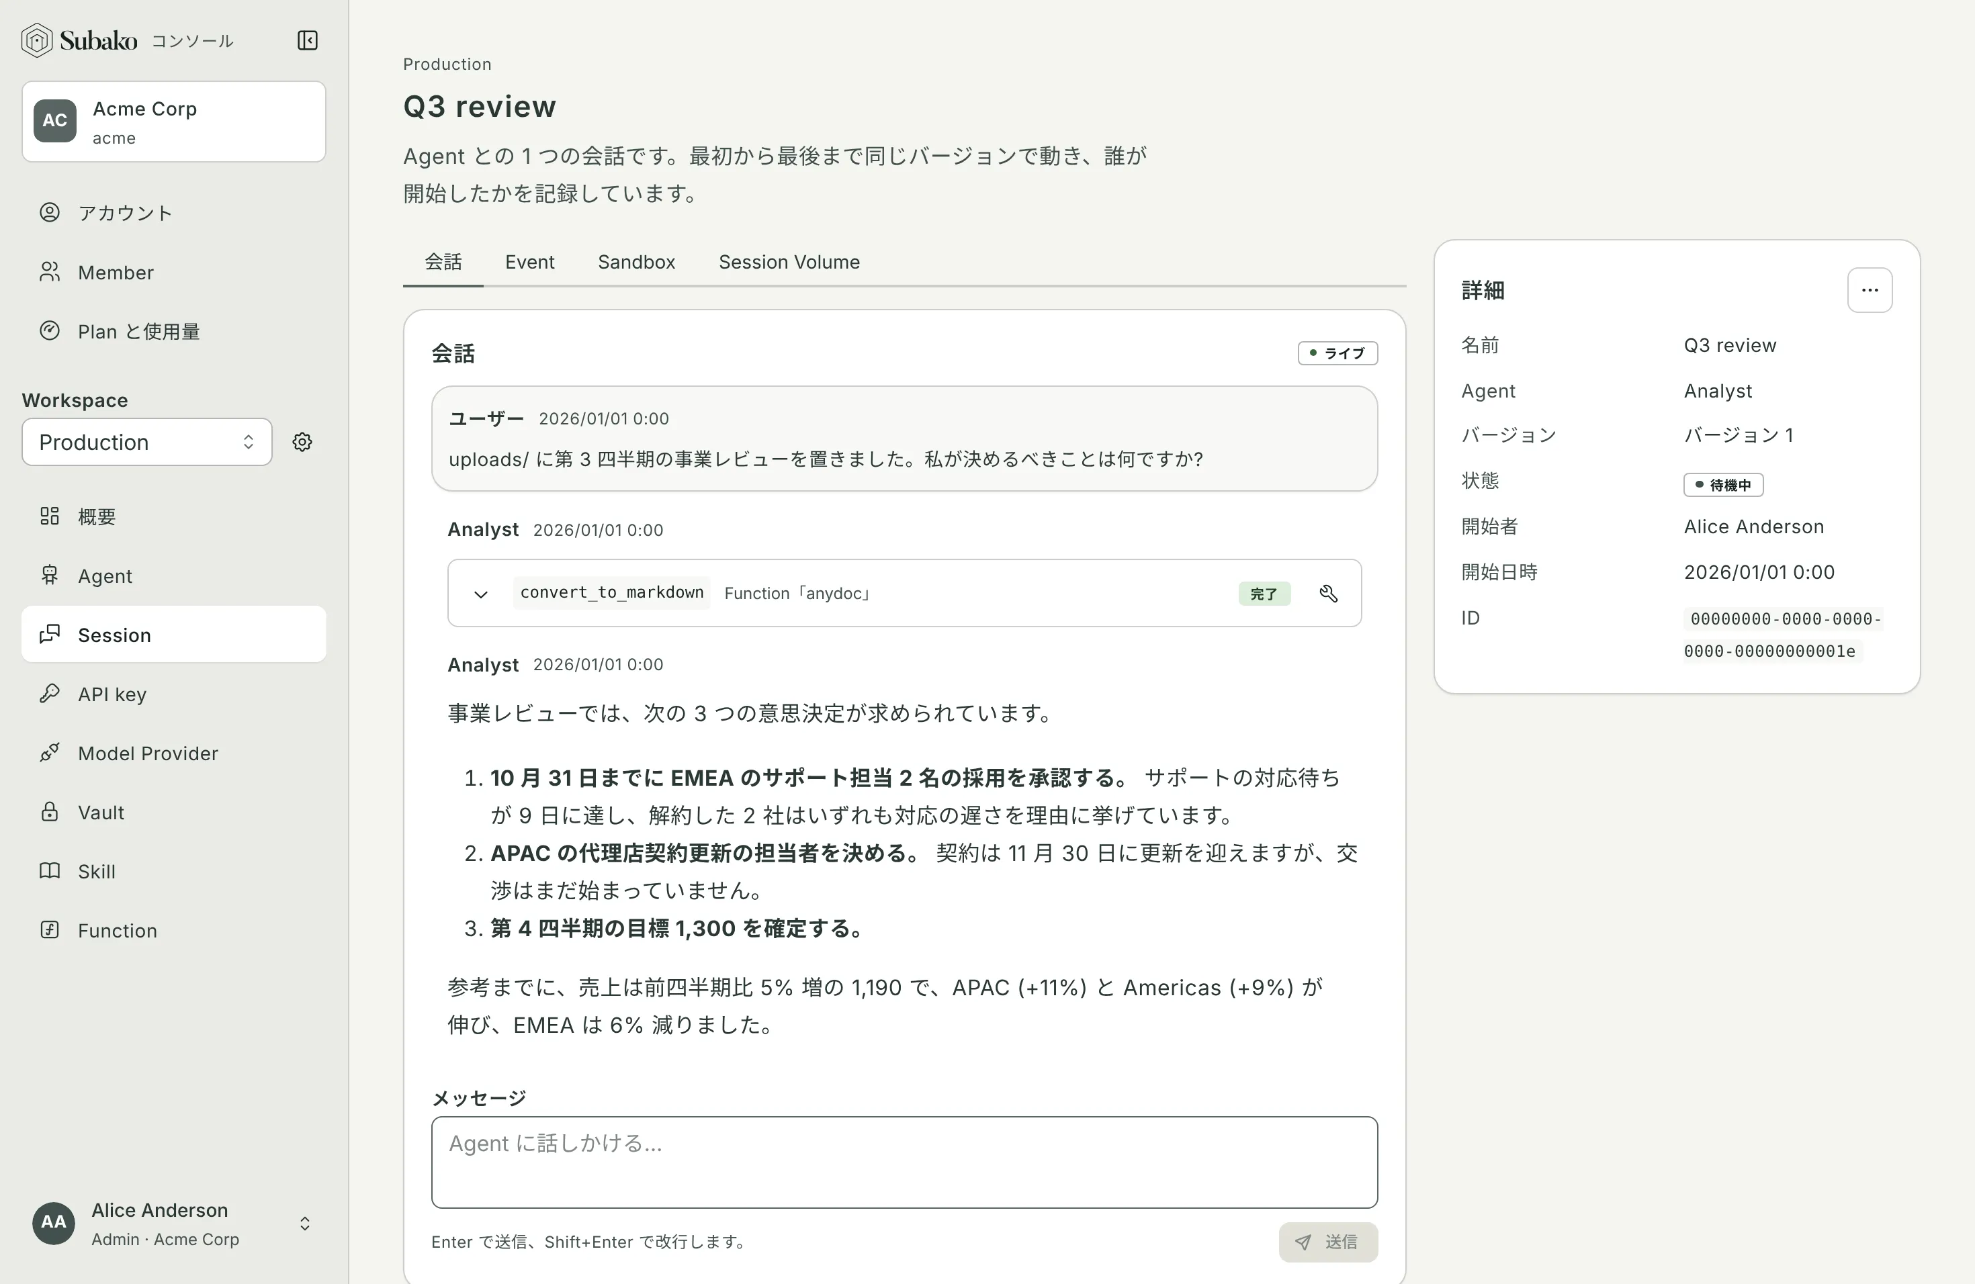Screen dimensions: 1975x1284
Task: Open the API key page
Action: click(x=173, y=694)
